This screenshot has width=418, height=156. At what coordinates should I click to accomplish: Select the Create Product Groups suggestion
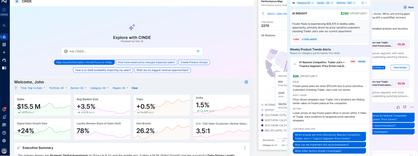coord(194,62)
